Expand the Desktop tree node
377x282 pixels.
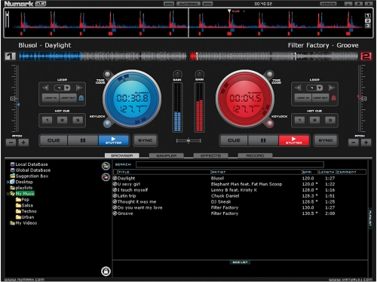8,182
